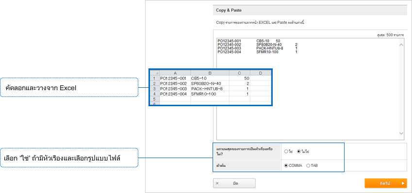Click the X icon on the close button
Screen dimensions: 412x193
[x=217, y=183]
